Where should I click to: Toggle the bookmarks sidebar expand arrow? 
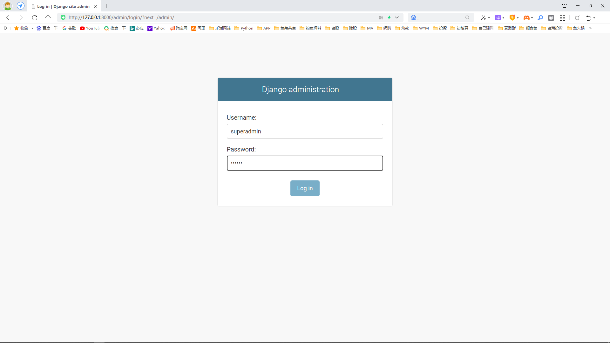pyautogui.click(x=5, y=28)
